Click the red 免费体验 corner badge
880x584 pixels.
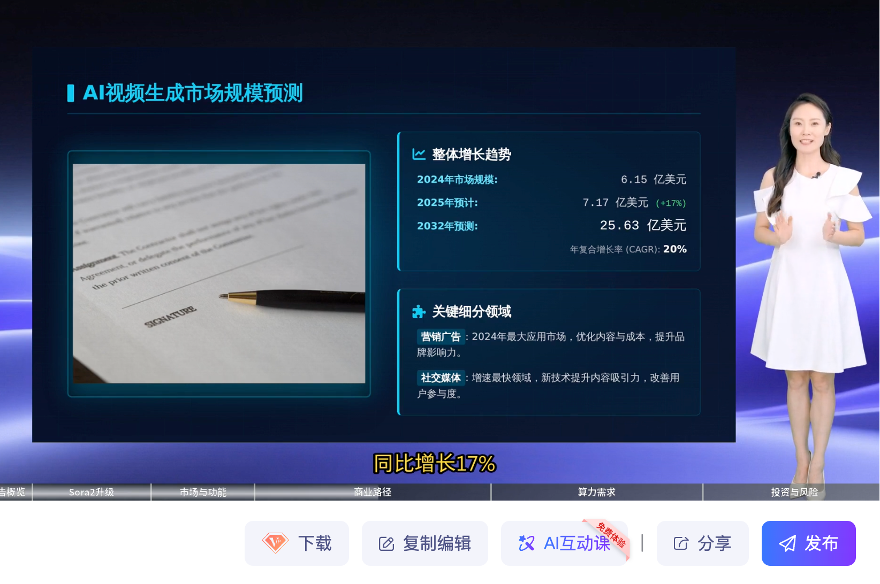coord(611,534)
